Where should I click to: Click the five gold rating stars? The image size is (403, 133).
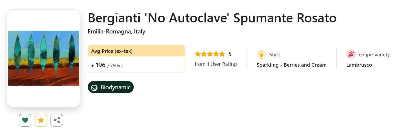pyautogui.click(x=210, y=54)
